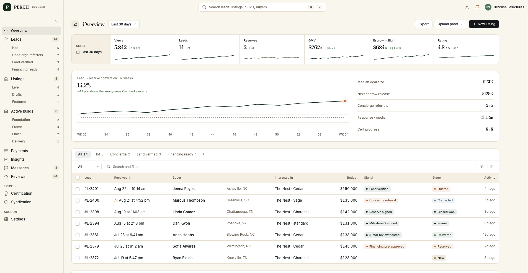This screenshot has width=528, height=273.
Task: Add a new tab with the plus icon
Action: pos(204,154)
